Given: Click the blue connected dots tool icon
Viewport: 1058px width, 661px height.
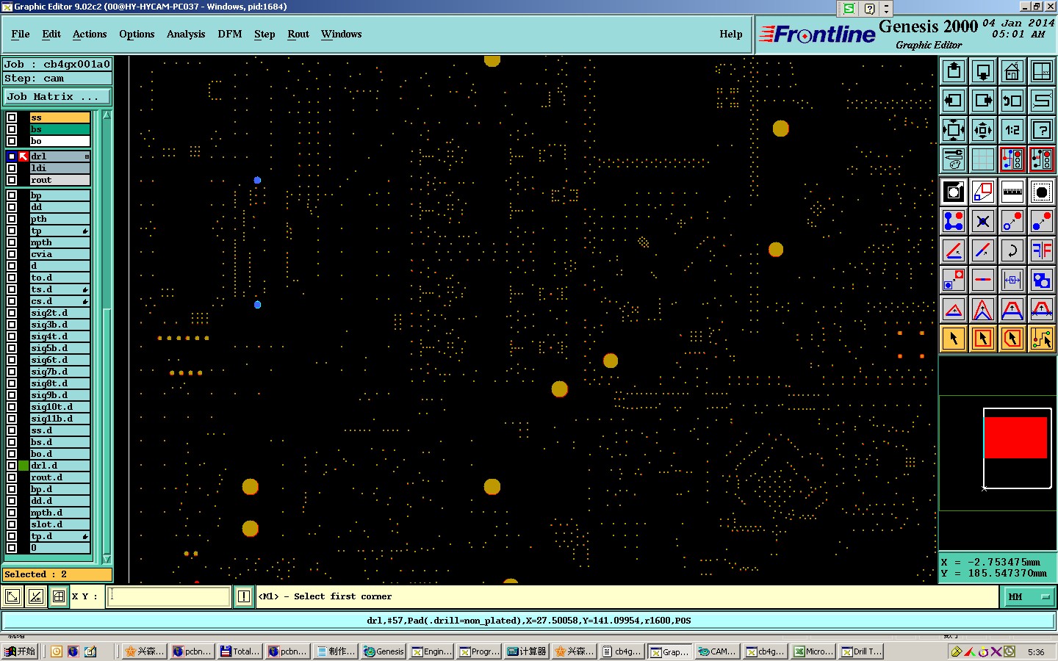Looking at the screenshot, I should pyautogui.click(x=954, y=221).
